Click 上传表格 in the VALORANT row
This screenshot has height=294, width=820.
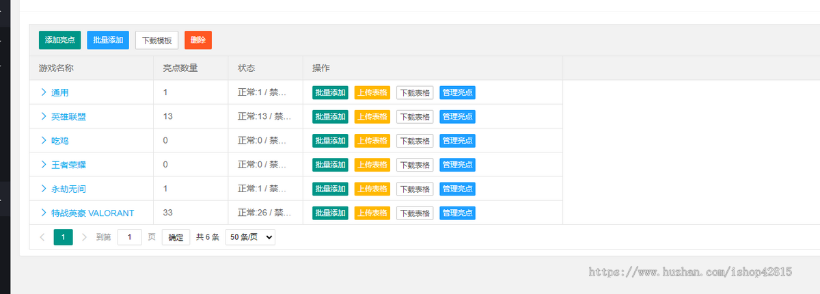(x=372, y=213)
